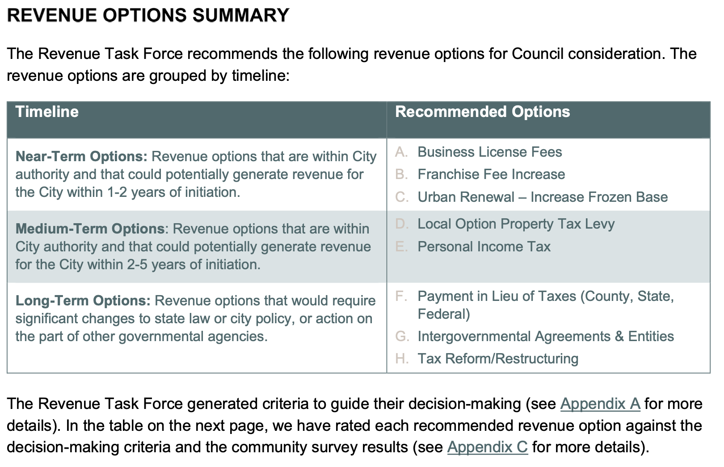Click the Near-Term Options bold label
This screenshot has width=724, height=467.
coord(81,157)
